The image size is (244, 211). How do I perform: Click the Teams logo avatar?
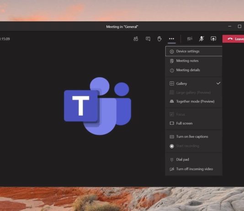click(x=98, y=106)
